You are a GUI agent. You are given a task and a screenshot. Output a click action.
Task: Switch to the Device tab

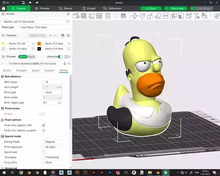[65, 8]
